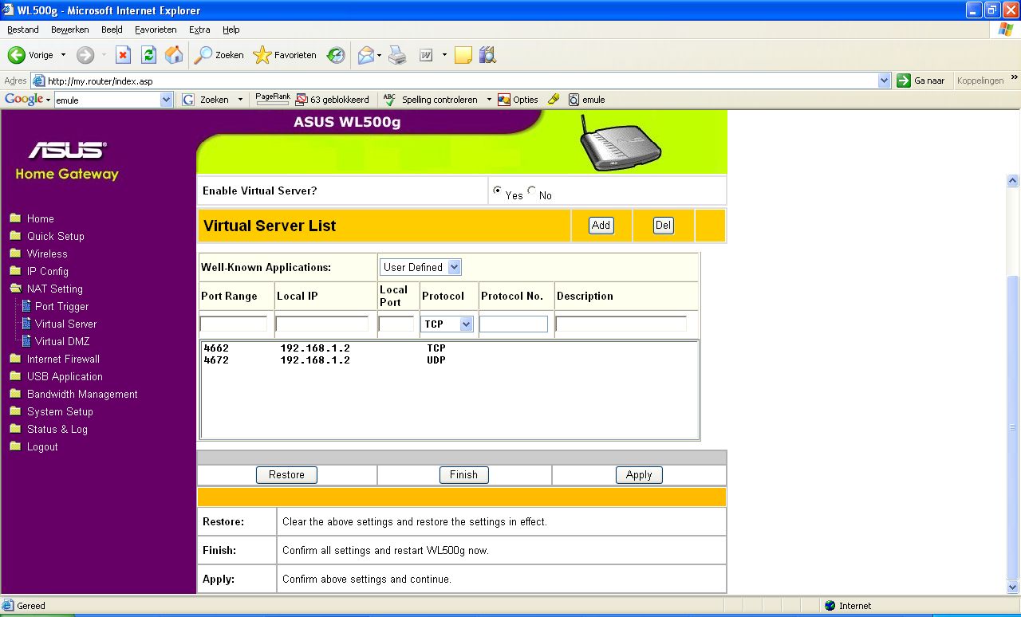The height and width of the screenshot is (617, 1021).
Task: Collapse the NAT Setting folder in sidebar
Action: click(15, 289)
